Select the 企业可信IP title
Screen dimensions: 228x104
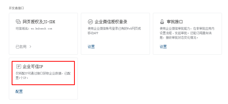[x=33, y=66]
